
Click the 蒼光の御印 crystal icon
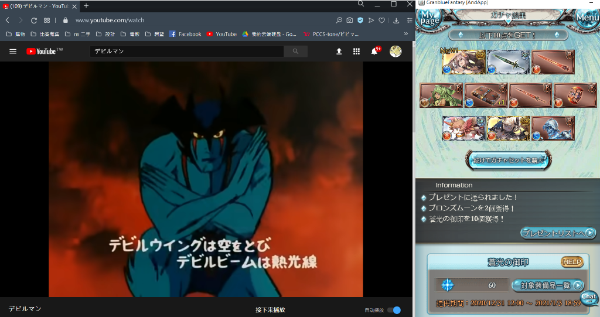click(x=447, y=285)
